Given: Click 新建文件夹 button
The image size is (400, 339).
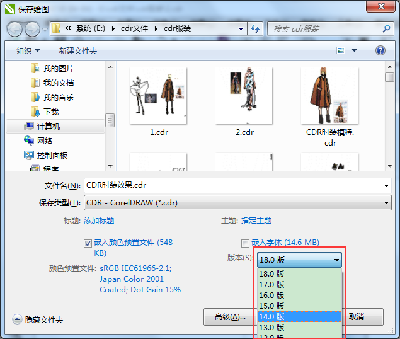Looking at the screenshot, I should [x=78, y=50].
